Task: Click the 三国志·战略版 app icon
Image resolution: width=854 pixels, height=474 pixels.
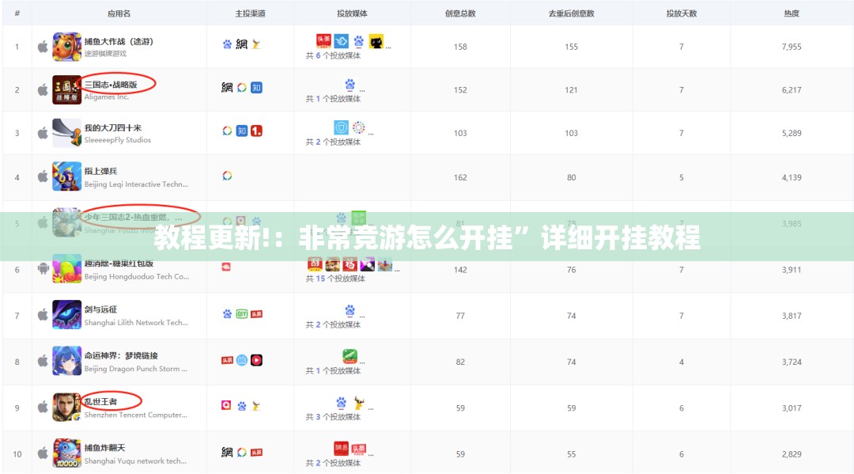Action: (66, 90)
